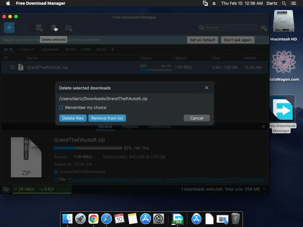Click the Free Download Manager menu bar item

click(41, 3)
